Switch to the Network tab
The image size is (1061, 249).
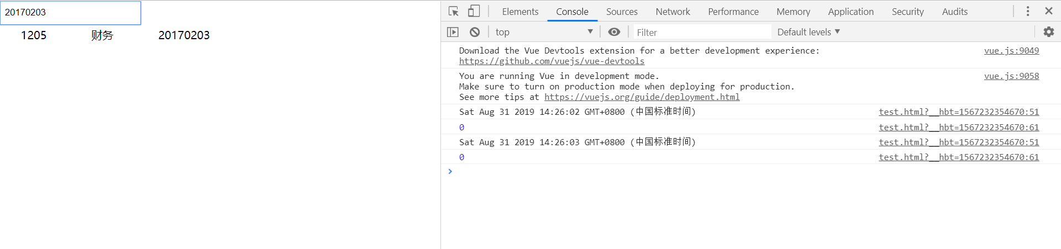pyautogui.click(x=673, y=12)
